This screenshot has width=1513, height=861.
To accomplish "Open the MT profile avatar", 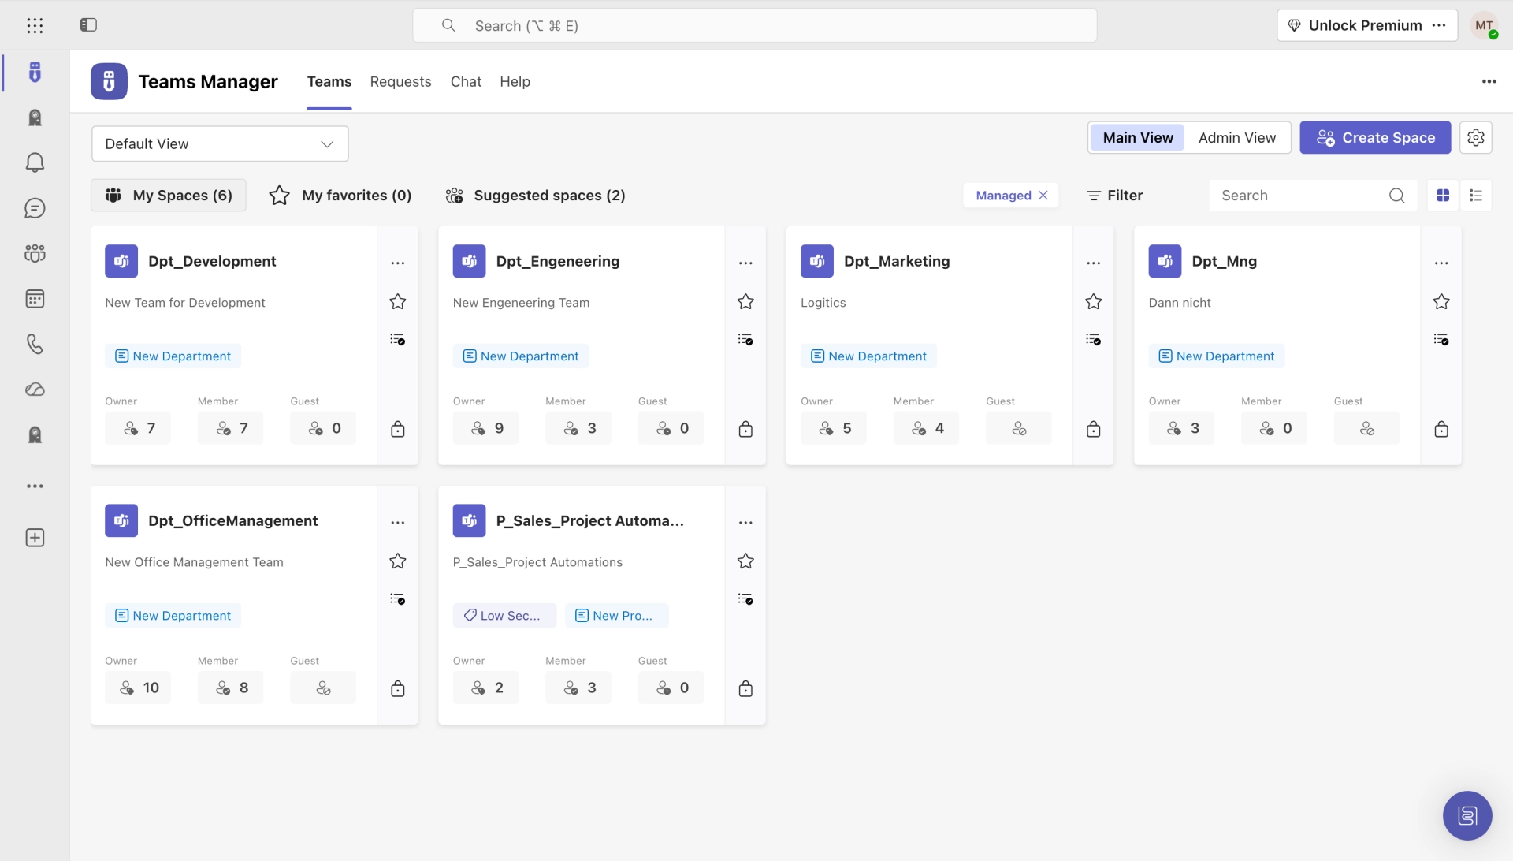I will pos(1485,25).
